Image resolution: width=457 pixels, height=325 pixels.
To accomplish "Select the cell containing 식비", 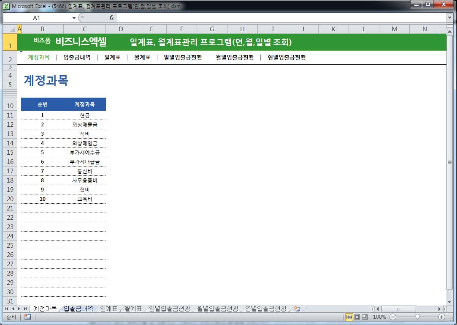I will click(x=84, y=134).
